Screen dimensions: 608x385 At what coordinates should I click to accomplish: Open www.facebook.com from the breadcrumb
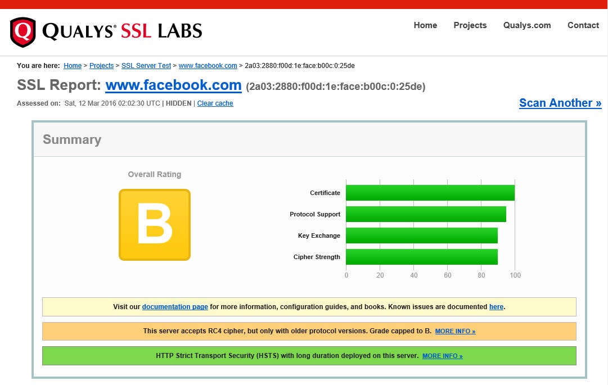pyautogui.click(x=208, y=66)
